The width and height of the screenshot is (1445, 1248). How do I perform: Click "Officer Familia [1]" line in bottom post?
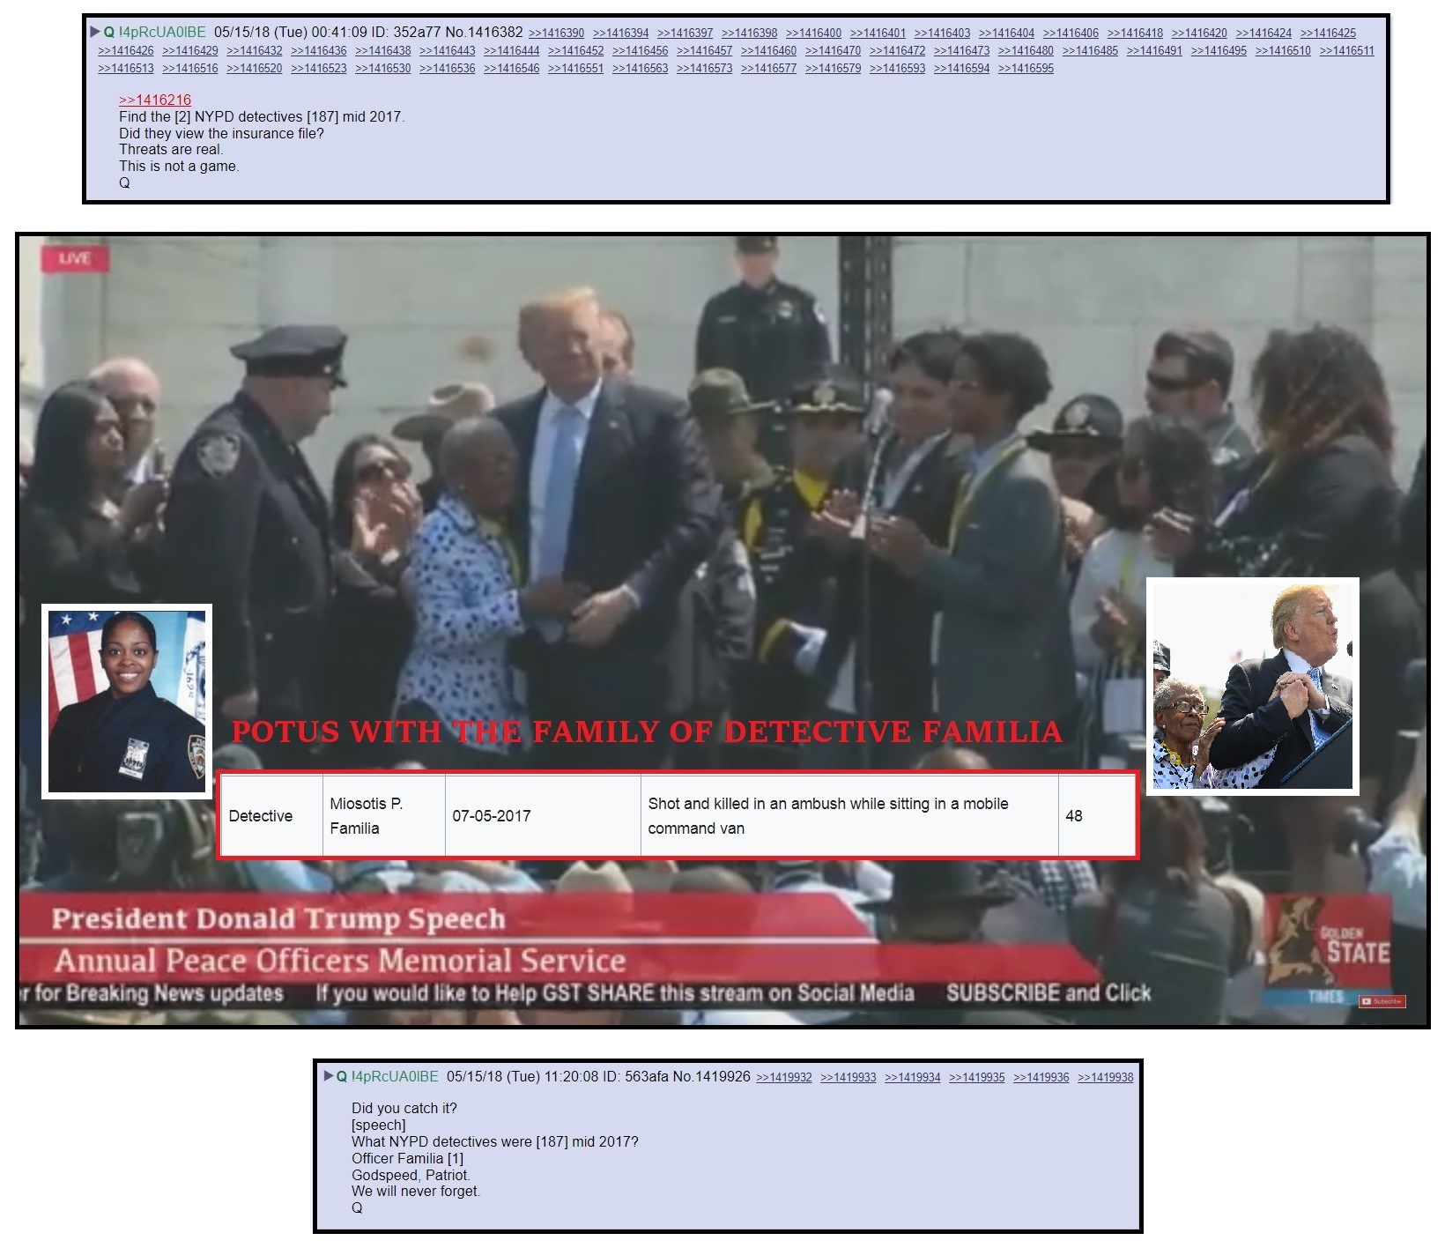pos(407,1158)
